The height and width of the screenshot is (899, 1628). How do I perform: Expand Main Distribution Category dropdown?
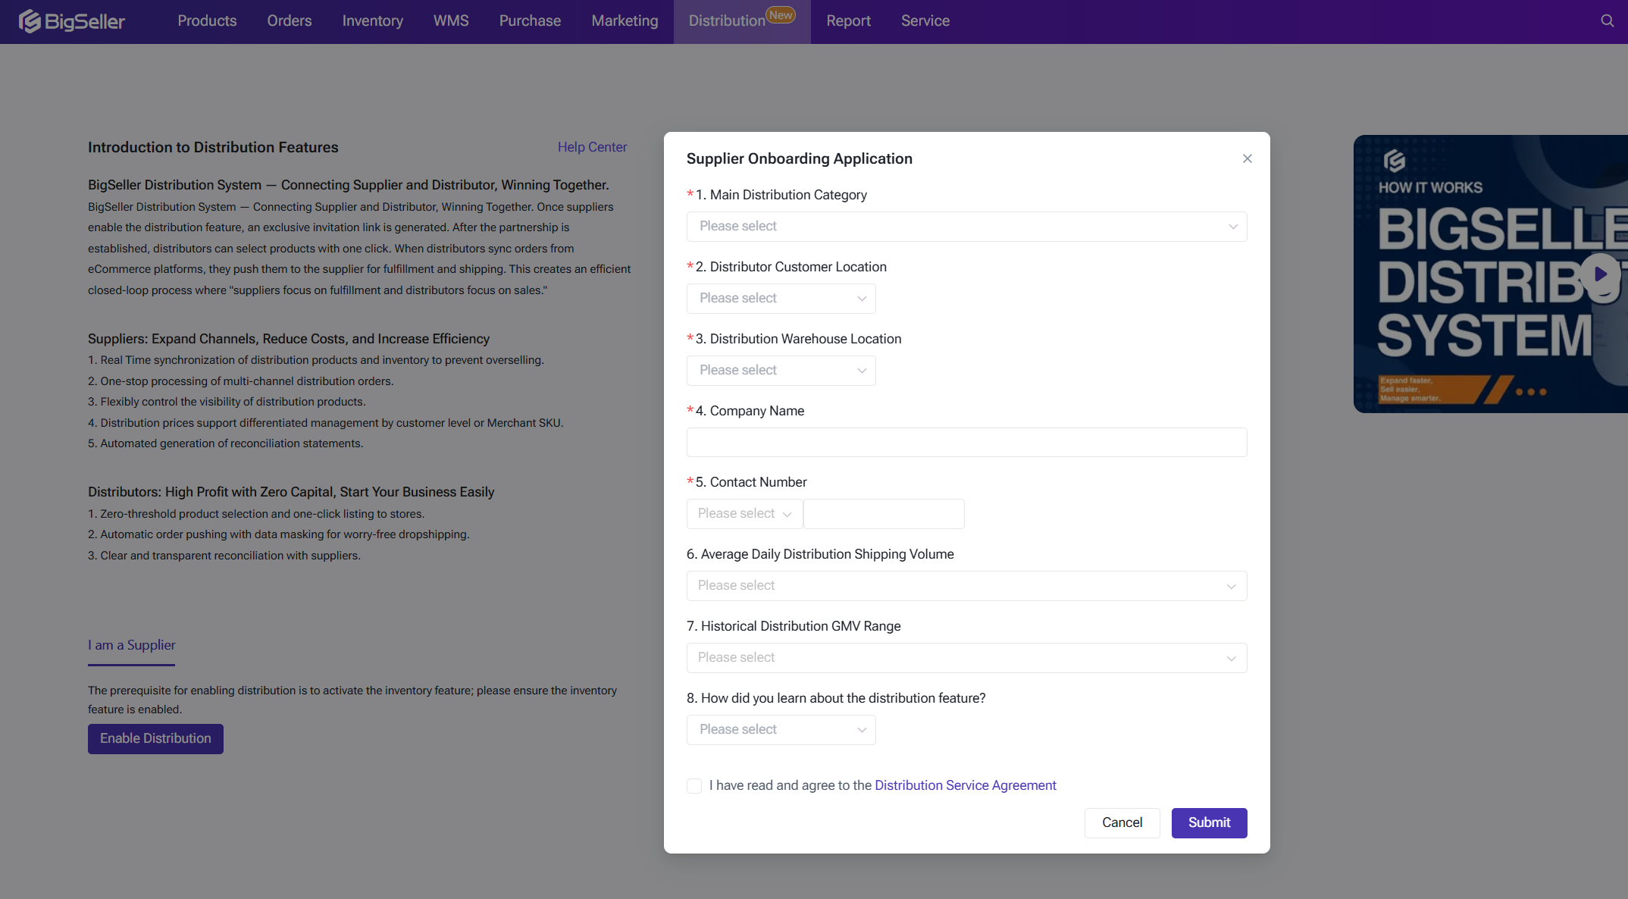[x=966, y=227]
